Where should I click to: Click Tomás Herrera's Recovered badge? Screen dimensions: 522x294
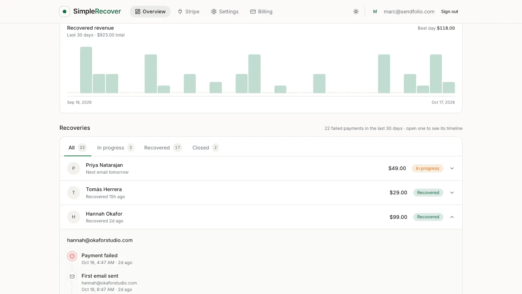pos(428,192)
